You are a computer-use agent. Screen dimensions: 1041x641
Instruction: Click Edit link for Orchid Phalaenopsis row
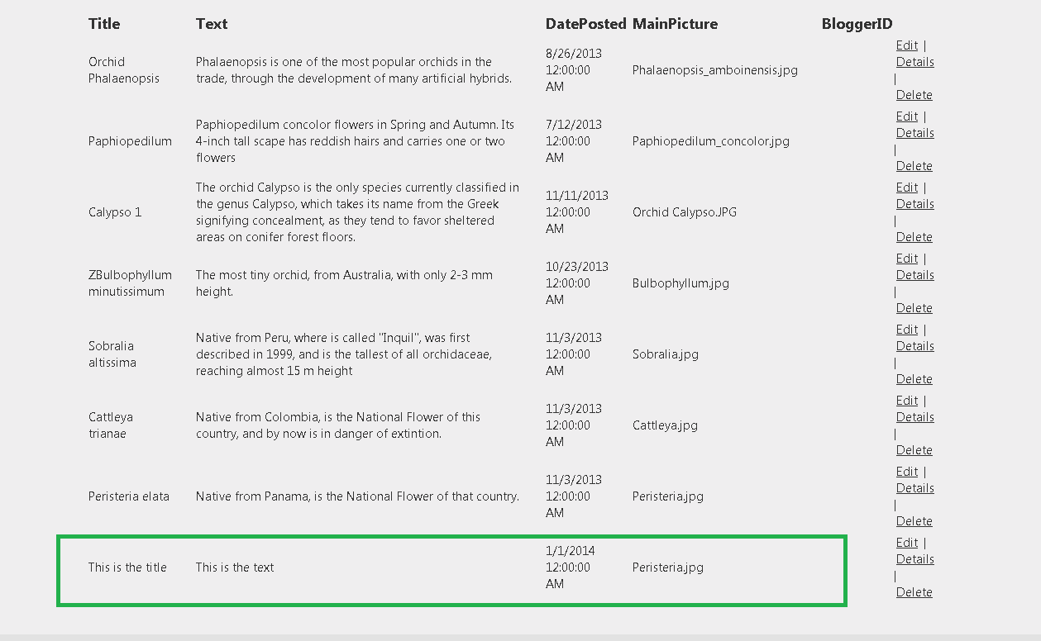pos(906,45)
